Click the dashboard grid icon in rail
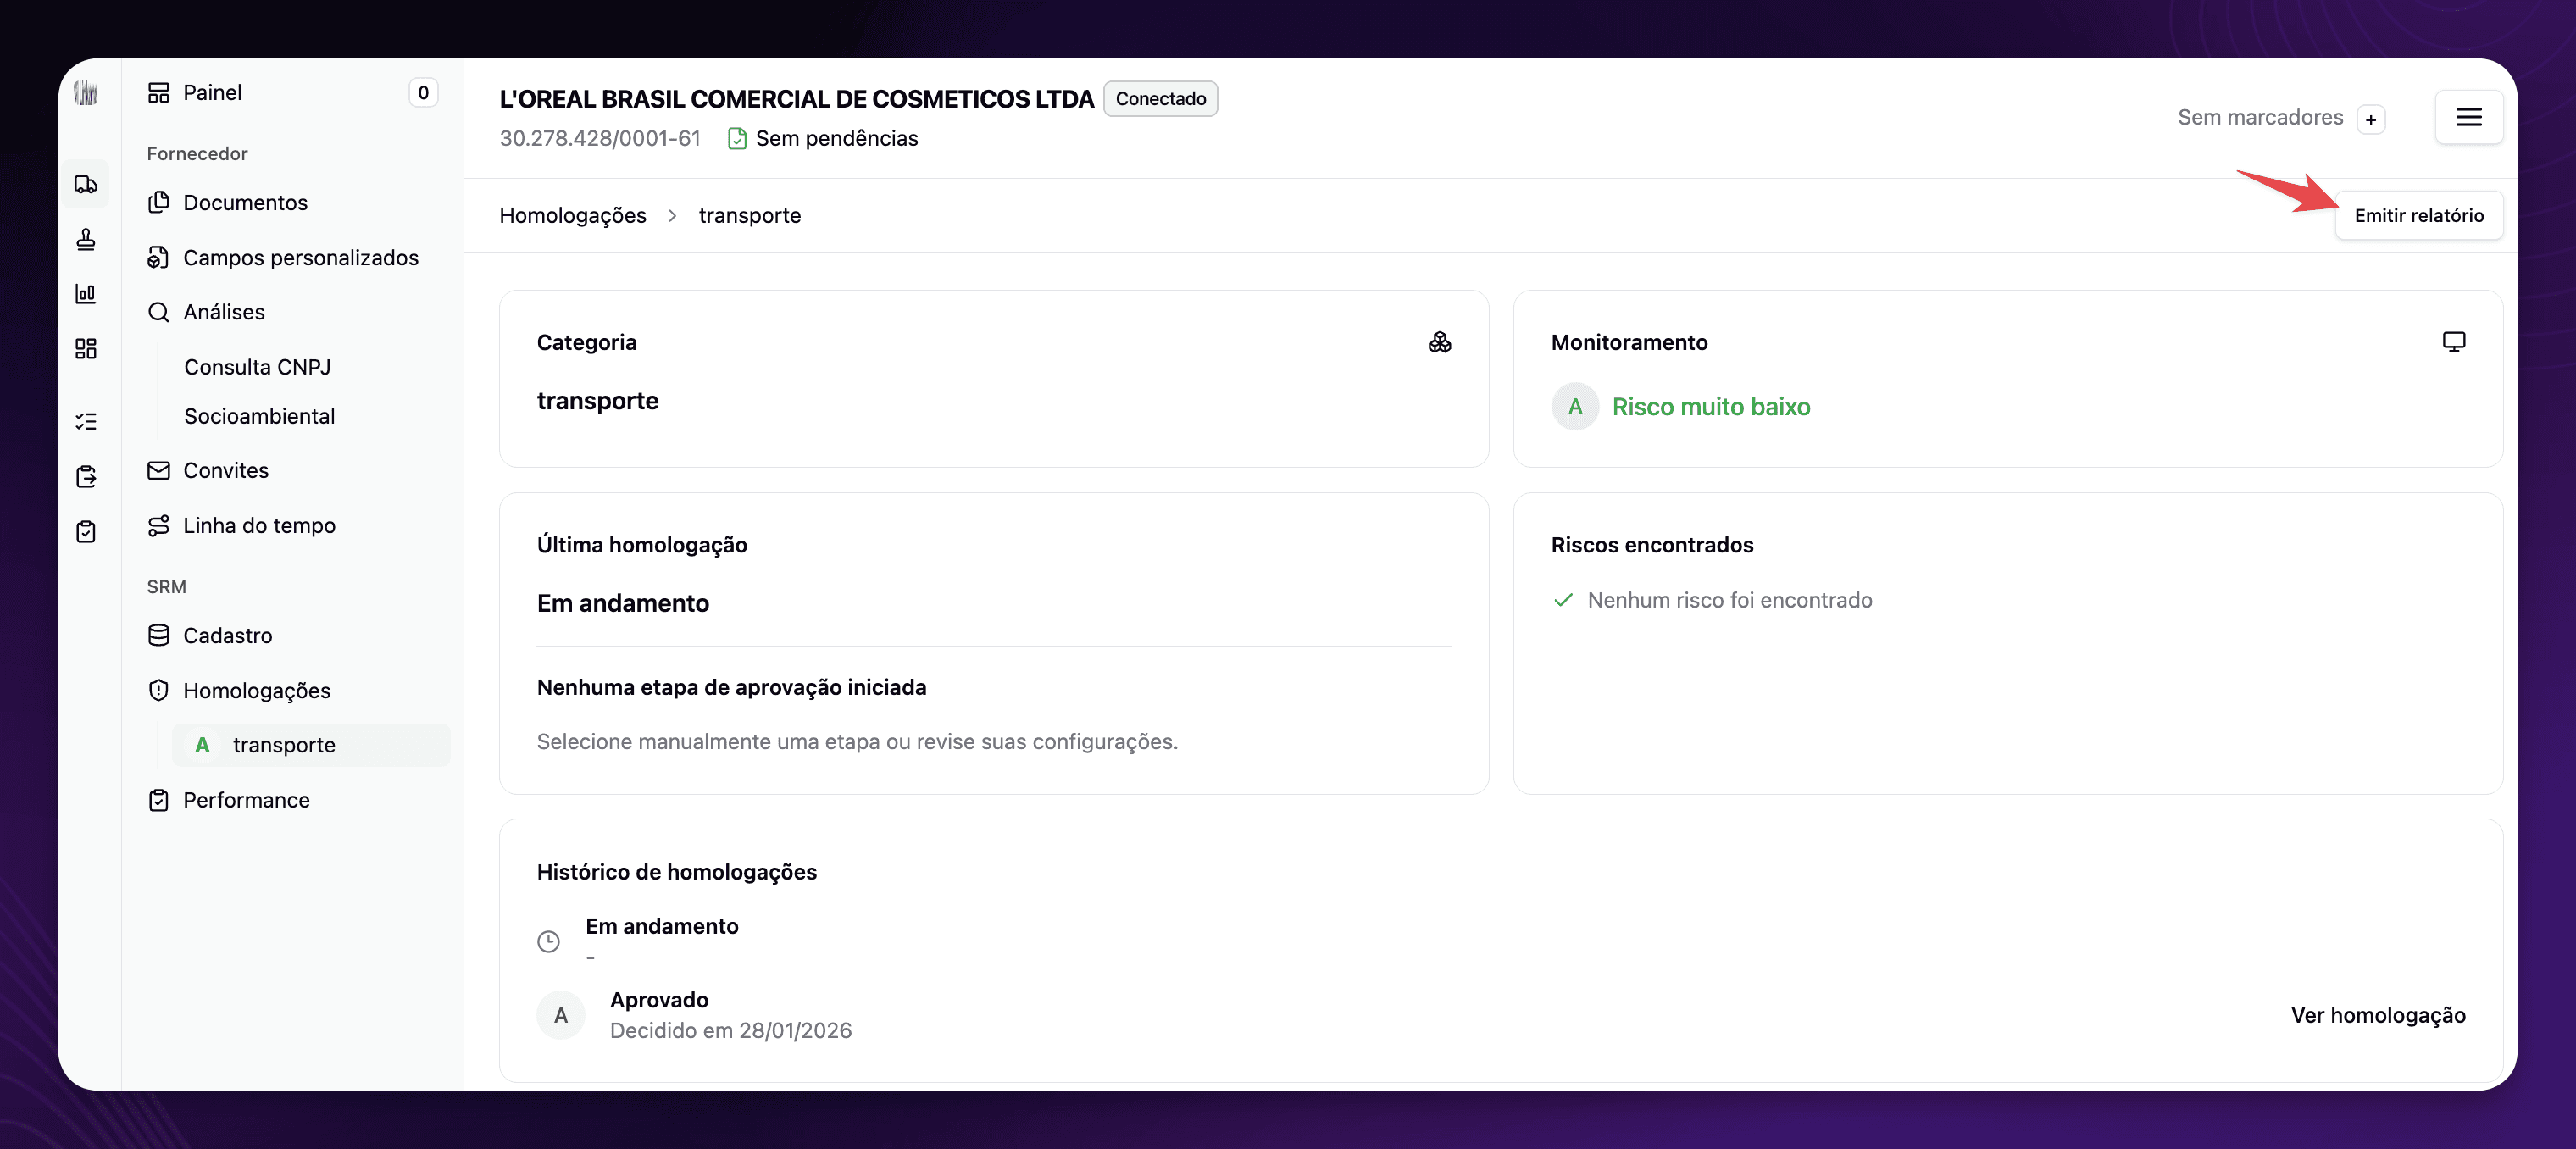 click(86, 348)
